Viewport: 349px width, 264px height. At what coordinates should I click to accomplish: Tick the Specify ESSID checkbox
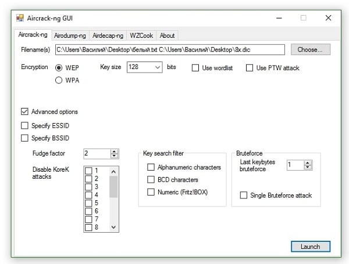[x=24, y=125]
